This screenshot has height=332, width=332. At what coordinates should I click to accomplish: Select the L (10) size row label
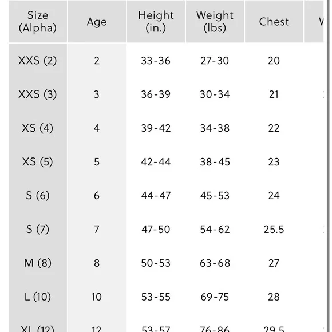click(38, 297)
